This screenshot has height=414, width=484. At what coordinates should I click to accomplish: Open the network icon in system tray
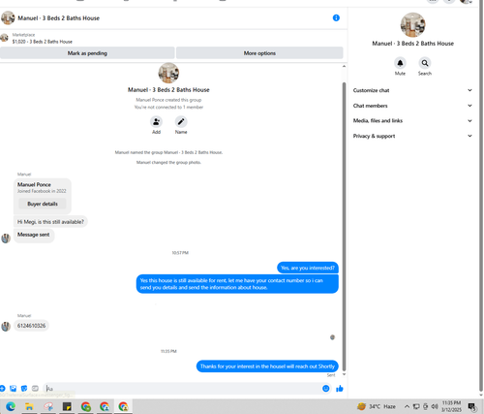(x=416, y=406)
